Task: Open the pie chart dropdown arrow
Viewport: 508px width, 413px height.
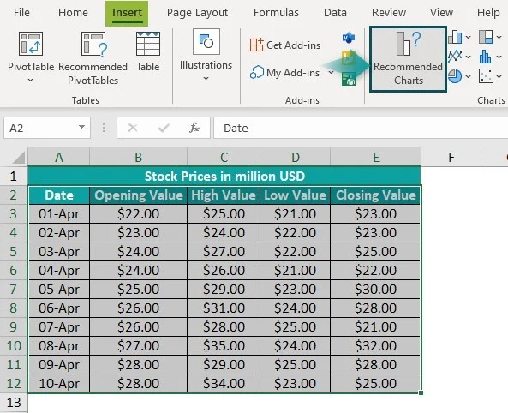Action: tap(468, 77)
